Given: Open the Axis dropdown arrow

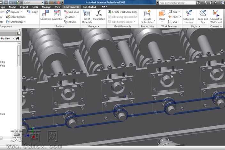Looking at the screenshot, I should click(x=179, y=12).
